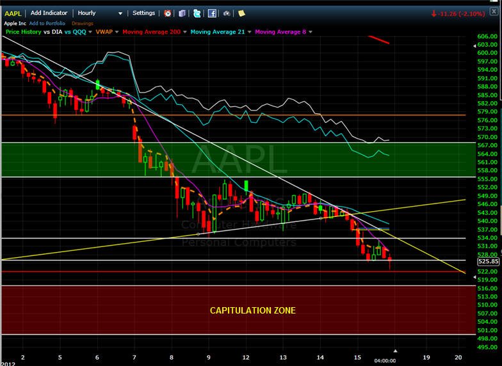
Task: Share chart via Facebook icon
Action: 212,13
